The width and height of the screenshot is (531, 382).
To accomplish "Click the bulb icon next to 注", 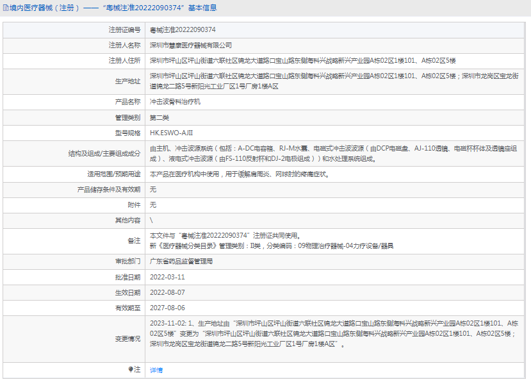I will coord(131,369).
